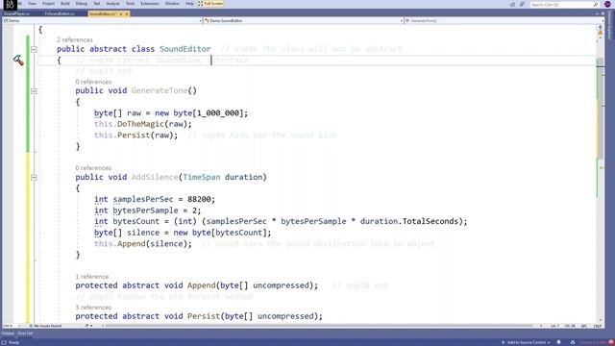Click the search magnifier icon
The image size is (615, 346).
[x=596, y=4]
